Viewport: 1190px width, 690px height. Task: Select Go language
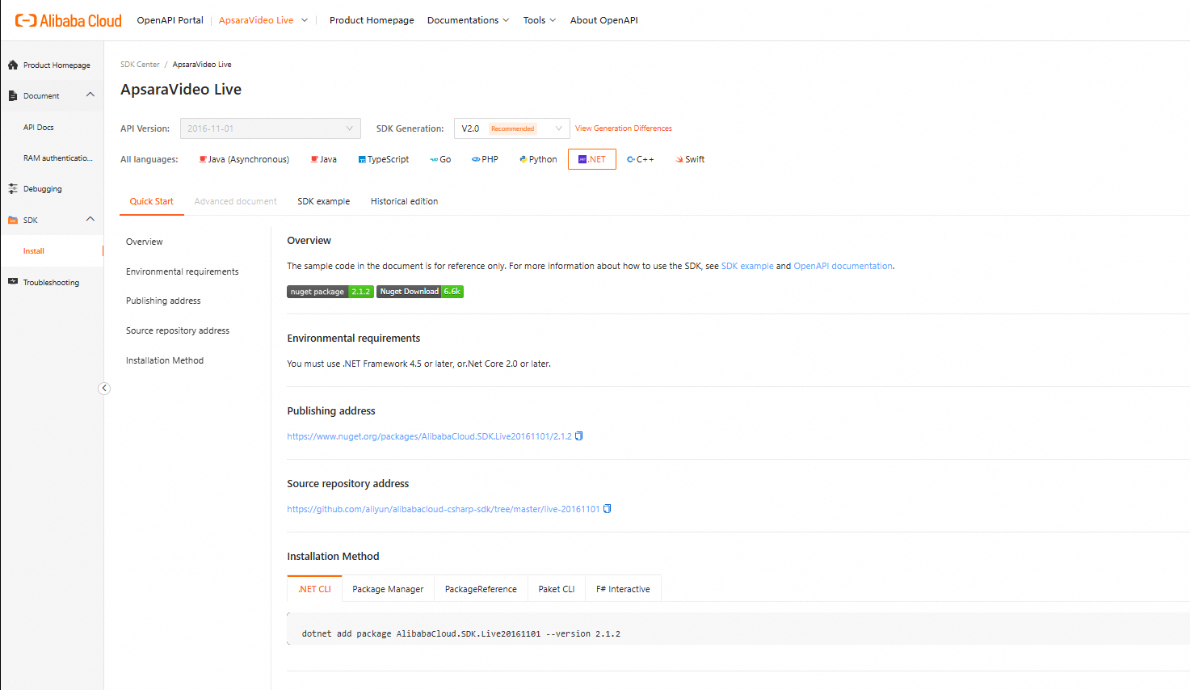440,159
